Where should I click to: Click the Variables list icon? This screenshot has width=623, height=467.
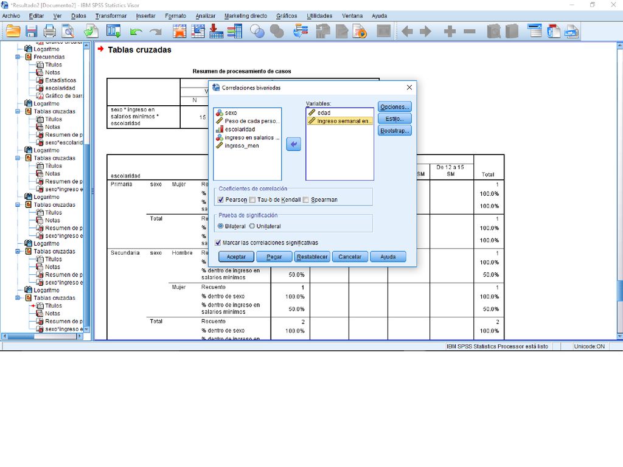pyautogui.click(x=235, y=32)
